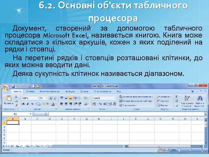Screen dimensions: 209x157
Task: Click the Increase Decimal icon
Action: 110,104
